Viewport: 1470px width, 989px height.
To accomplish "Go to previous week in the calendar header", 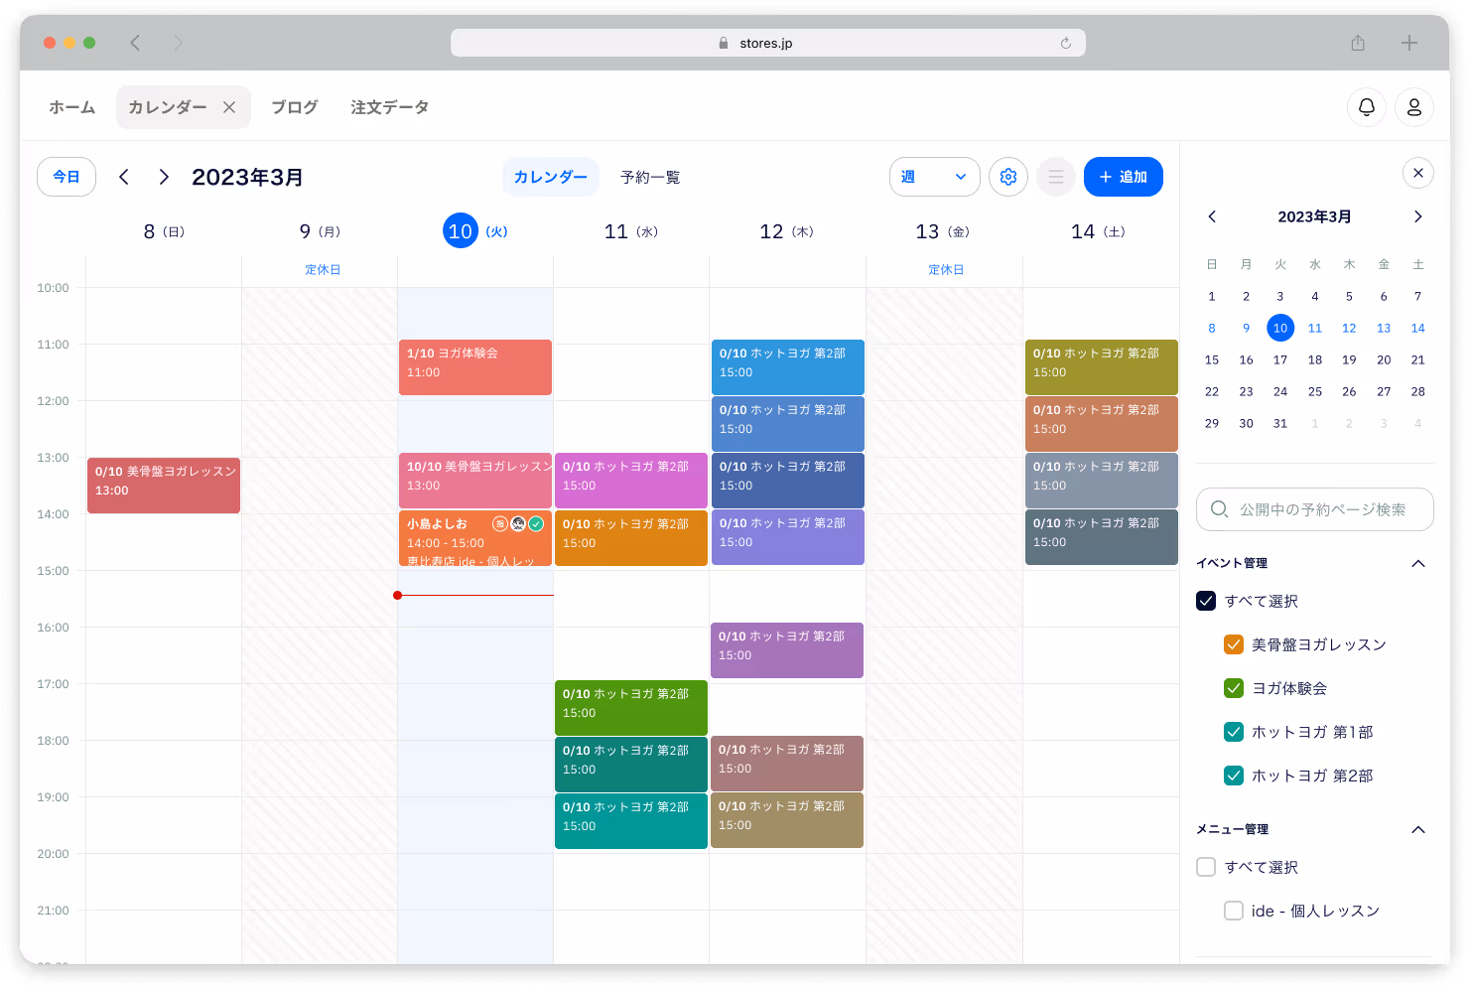I will pos(124,177).
